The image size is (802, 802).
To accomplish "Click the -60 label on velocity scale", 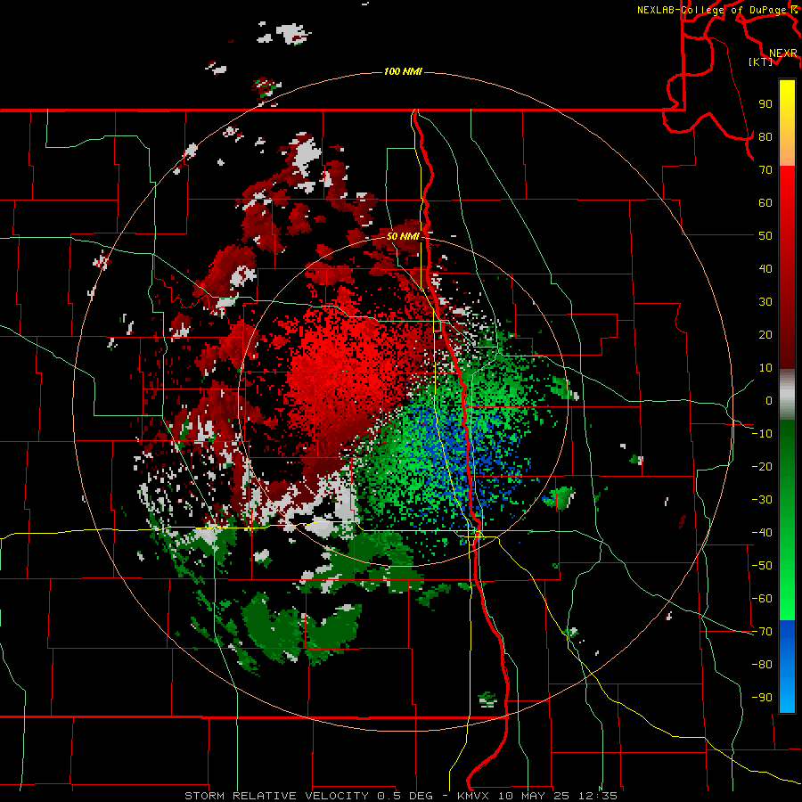I will coord(762,599).
